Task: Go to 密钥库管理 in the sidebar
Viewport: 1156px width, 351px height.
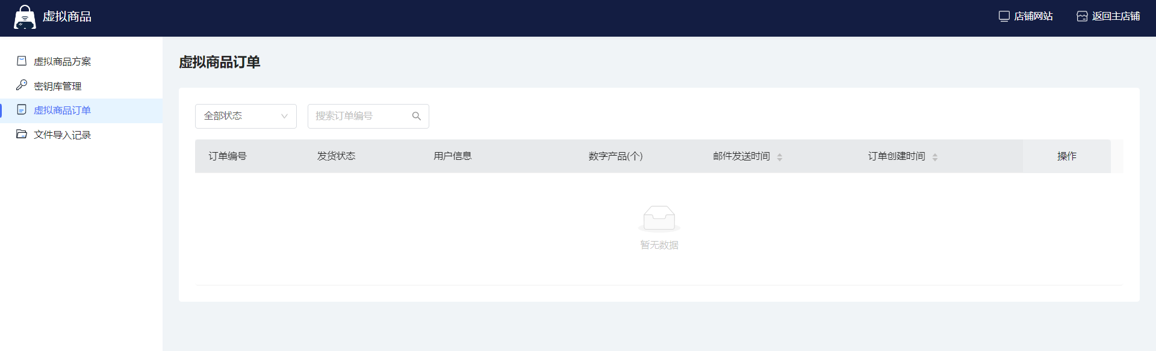Action: pyautogui.click(x=58, y=86)
